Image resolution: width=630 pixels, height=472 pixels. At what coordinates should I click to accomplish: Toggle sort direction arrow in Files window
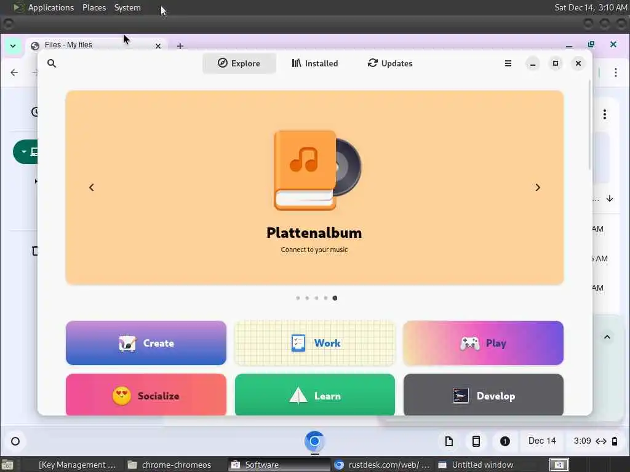(x=610, y=199)
